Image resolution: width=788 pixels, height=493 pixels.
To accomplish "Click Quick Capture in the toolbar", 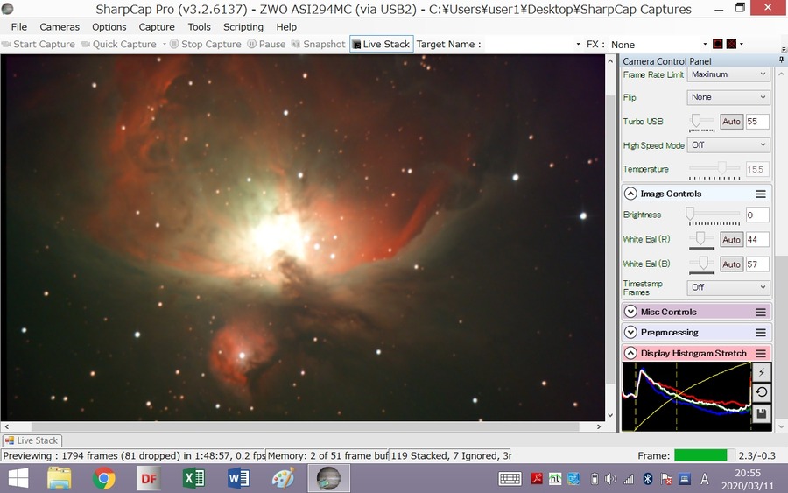I will tap(119, 45).
